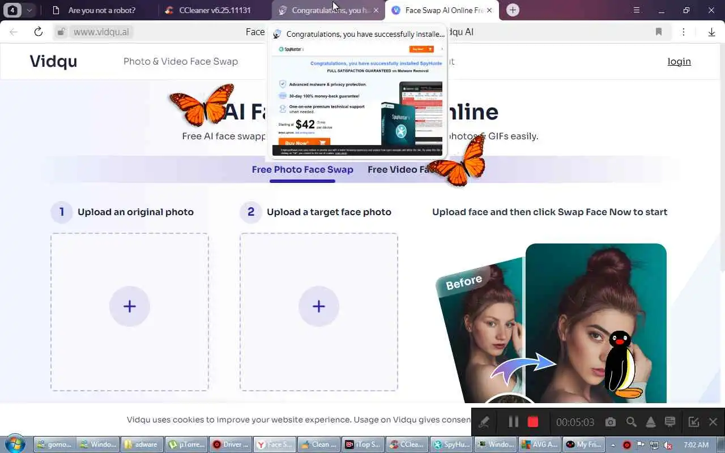Toggle the recorder spotlight cone tool
725x453 pixels.
point(651,422)
